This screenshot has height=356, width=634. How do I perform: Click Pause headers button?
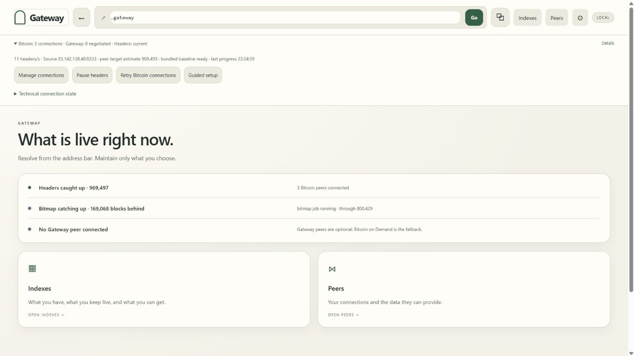tap(92, 75)
